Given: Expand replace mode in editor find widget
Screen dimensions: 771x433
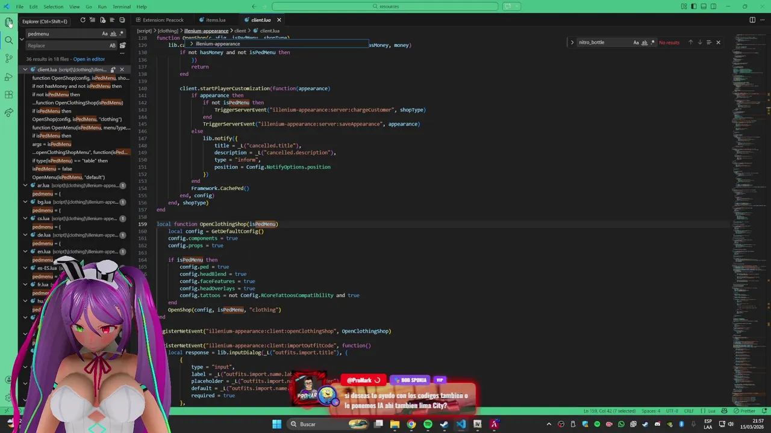Looking at the screenshot, I should point(572,43).
